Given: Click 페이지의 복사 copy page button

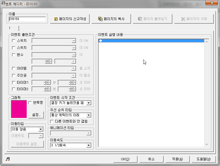Looking at the screenshot, I should [x=111, y=19].
